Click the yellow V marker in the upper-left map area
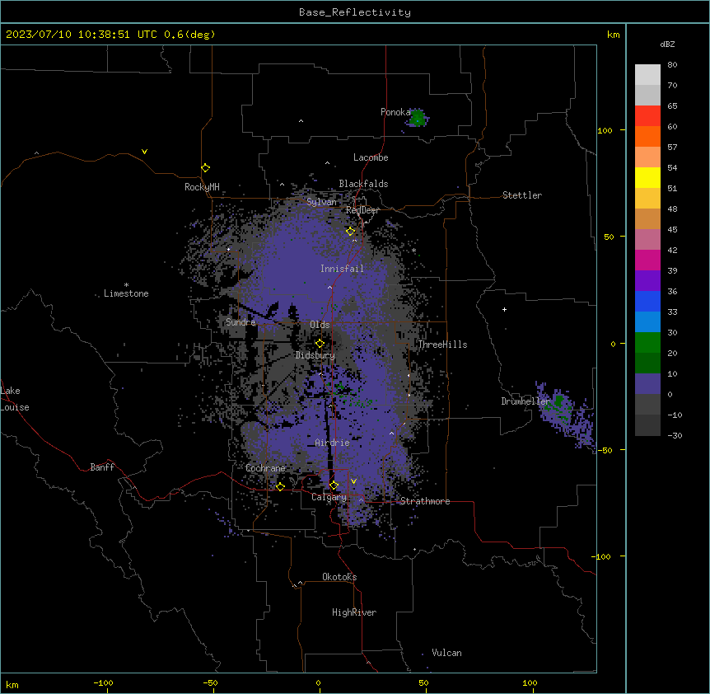 [x=144, y=152]
